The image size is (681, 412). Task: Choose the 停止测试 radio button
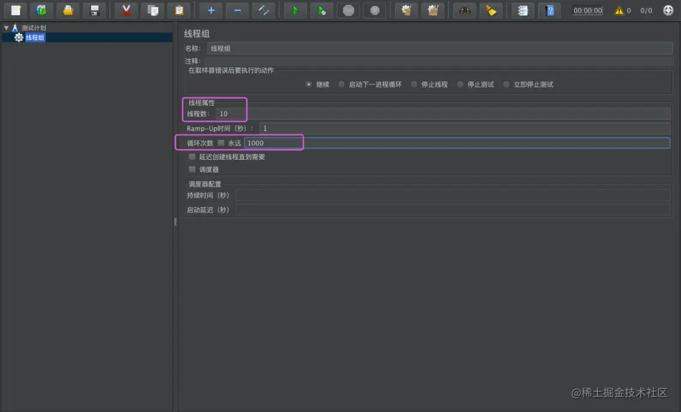(460, 84)
